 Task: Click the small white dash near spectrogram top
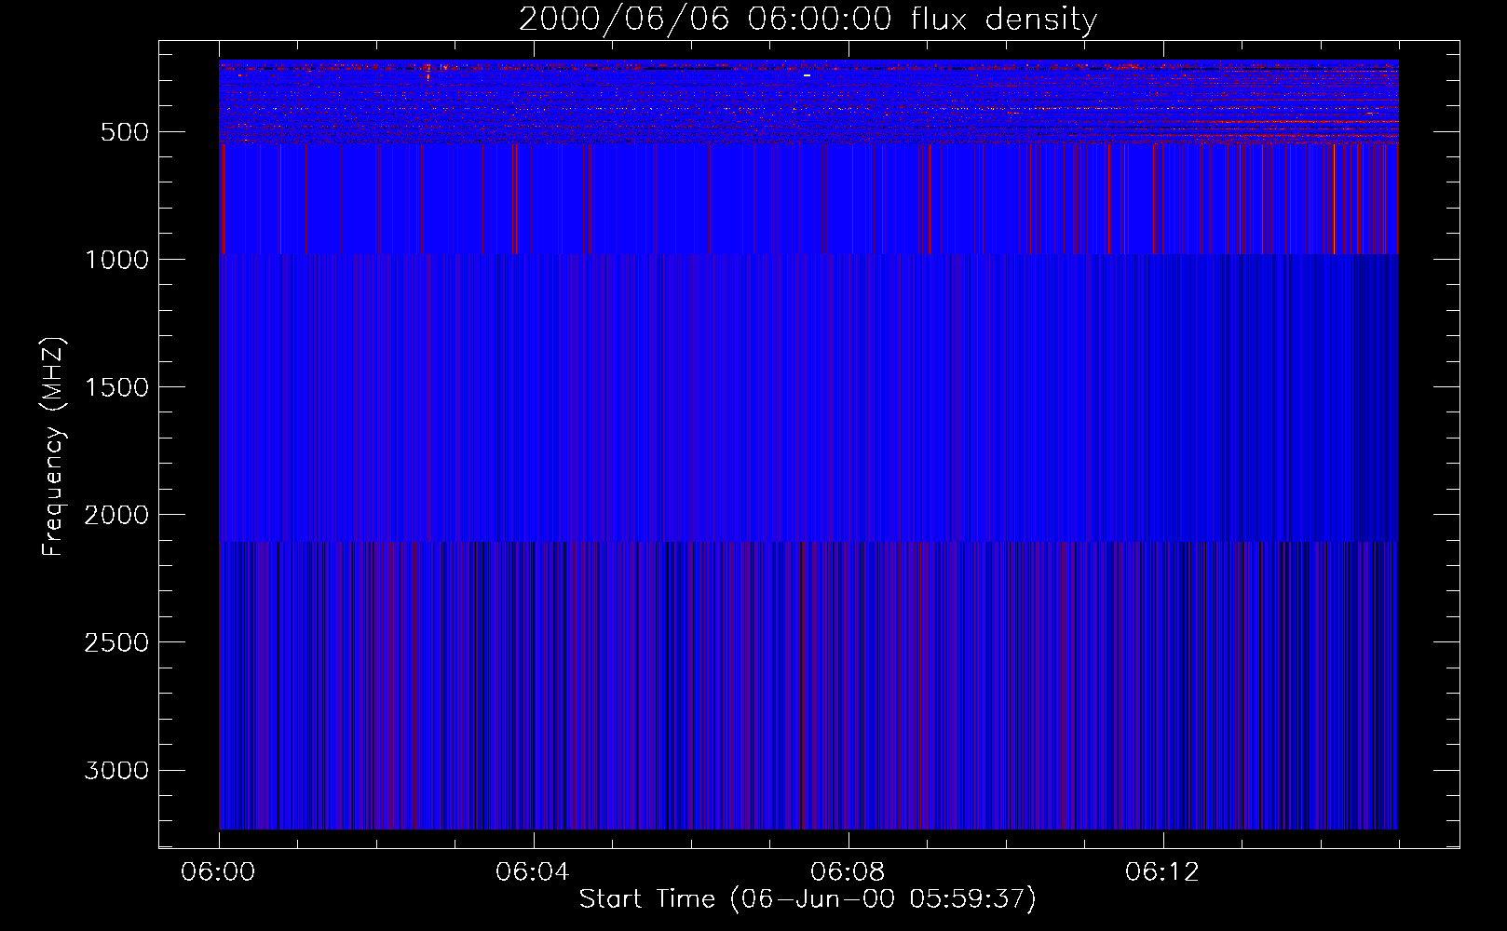[807, 75]
